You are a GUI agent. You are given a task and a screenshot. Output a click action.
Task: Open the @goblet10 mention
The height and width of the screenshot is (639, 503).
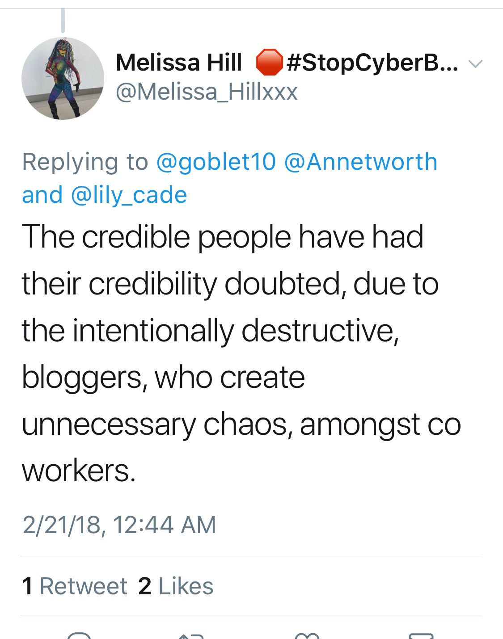(216, 162)
